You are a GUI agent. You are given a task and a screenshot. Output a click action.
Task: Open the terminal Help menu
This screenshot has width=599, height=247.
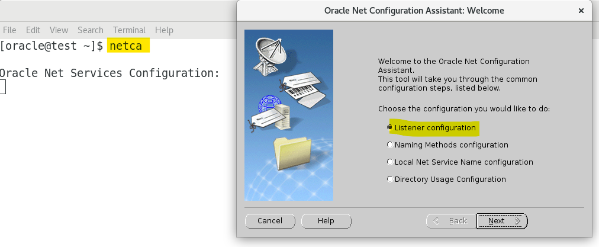click(x=165, y=30)
